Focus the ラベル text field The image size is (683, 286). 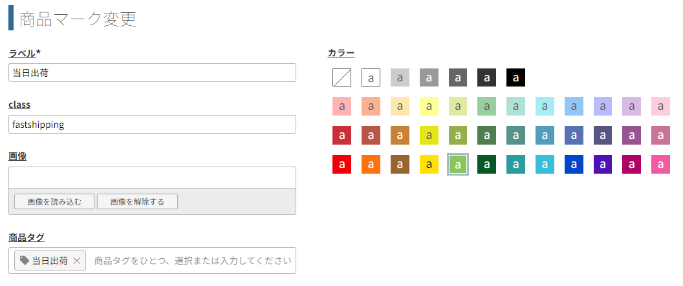point(152,73)
